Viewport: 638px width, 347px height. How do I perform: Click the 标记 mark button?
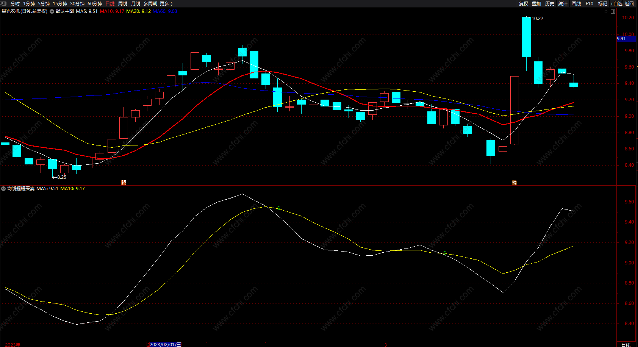[x=603, y=3]
